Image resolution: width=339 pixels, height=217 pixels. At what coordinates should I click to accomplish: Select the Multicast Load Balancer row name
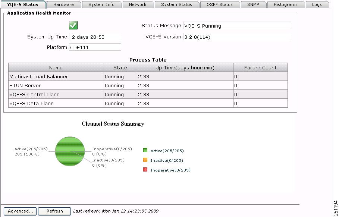(38, 77)
